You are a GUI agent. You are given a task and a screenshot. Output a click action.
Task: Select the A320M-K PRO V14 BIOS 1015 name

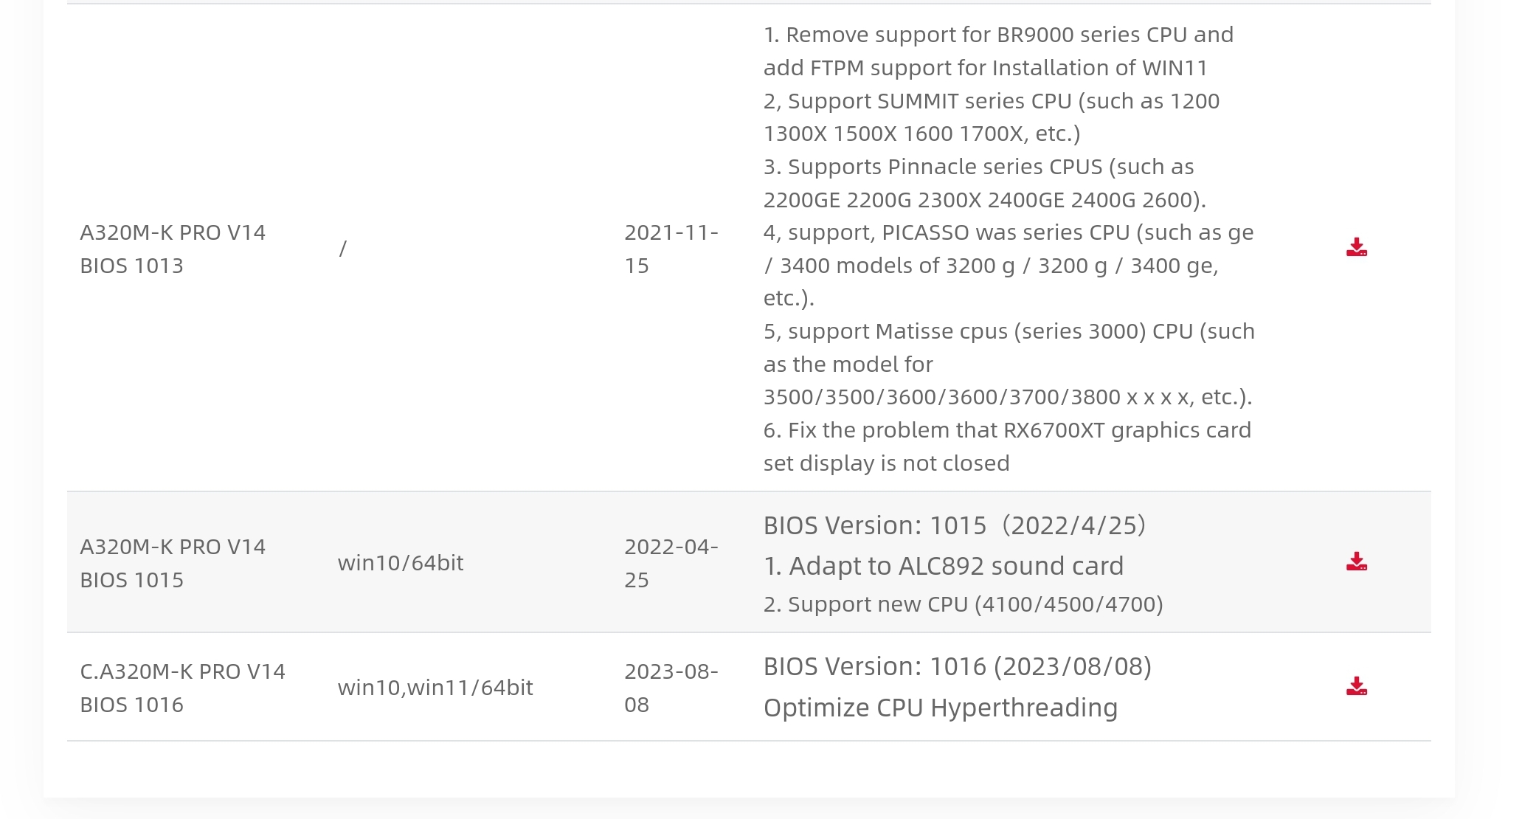click(173, 563)
